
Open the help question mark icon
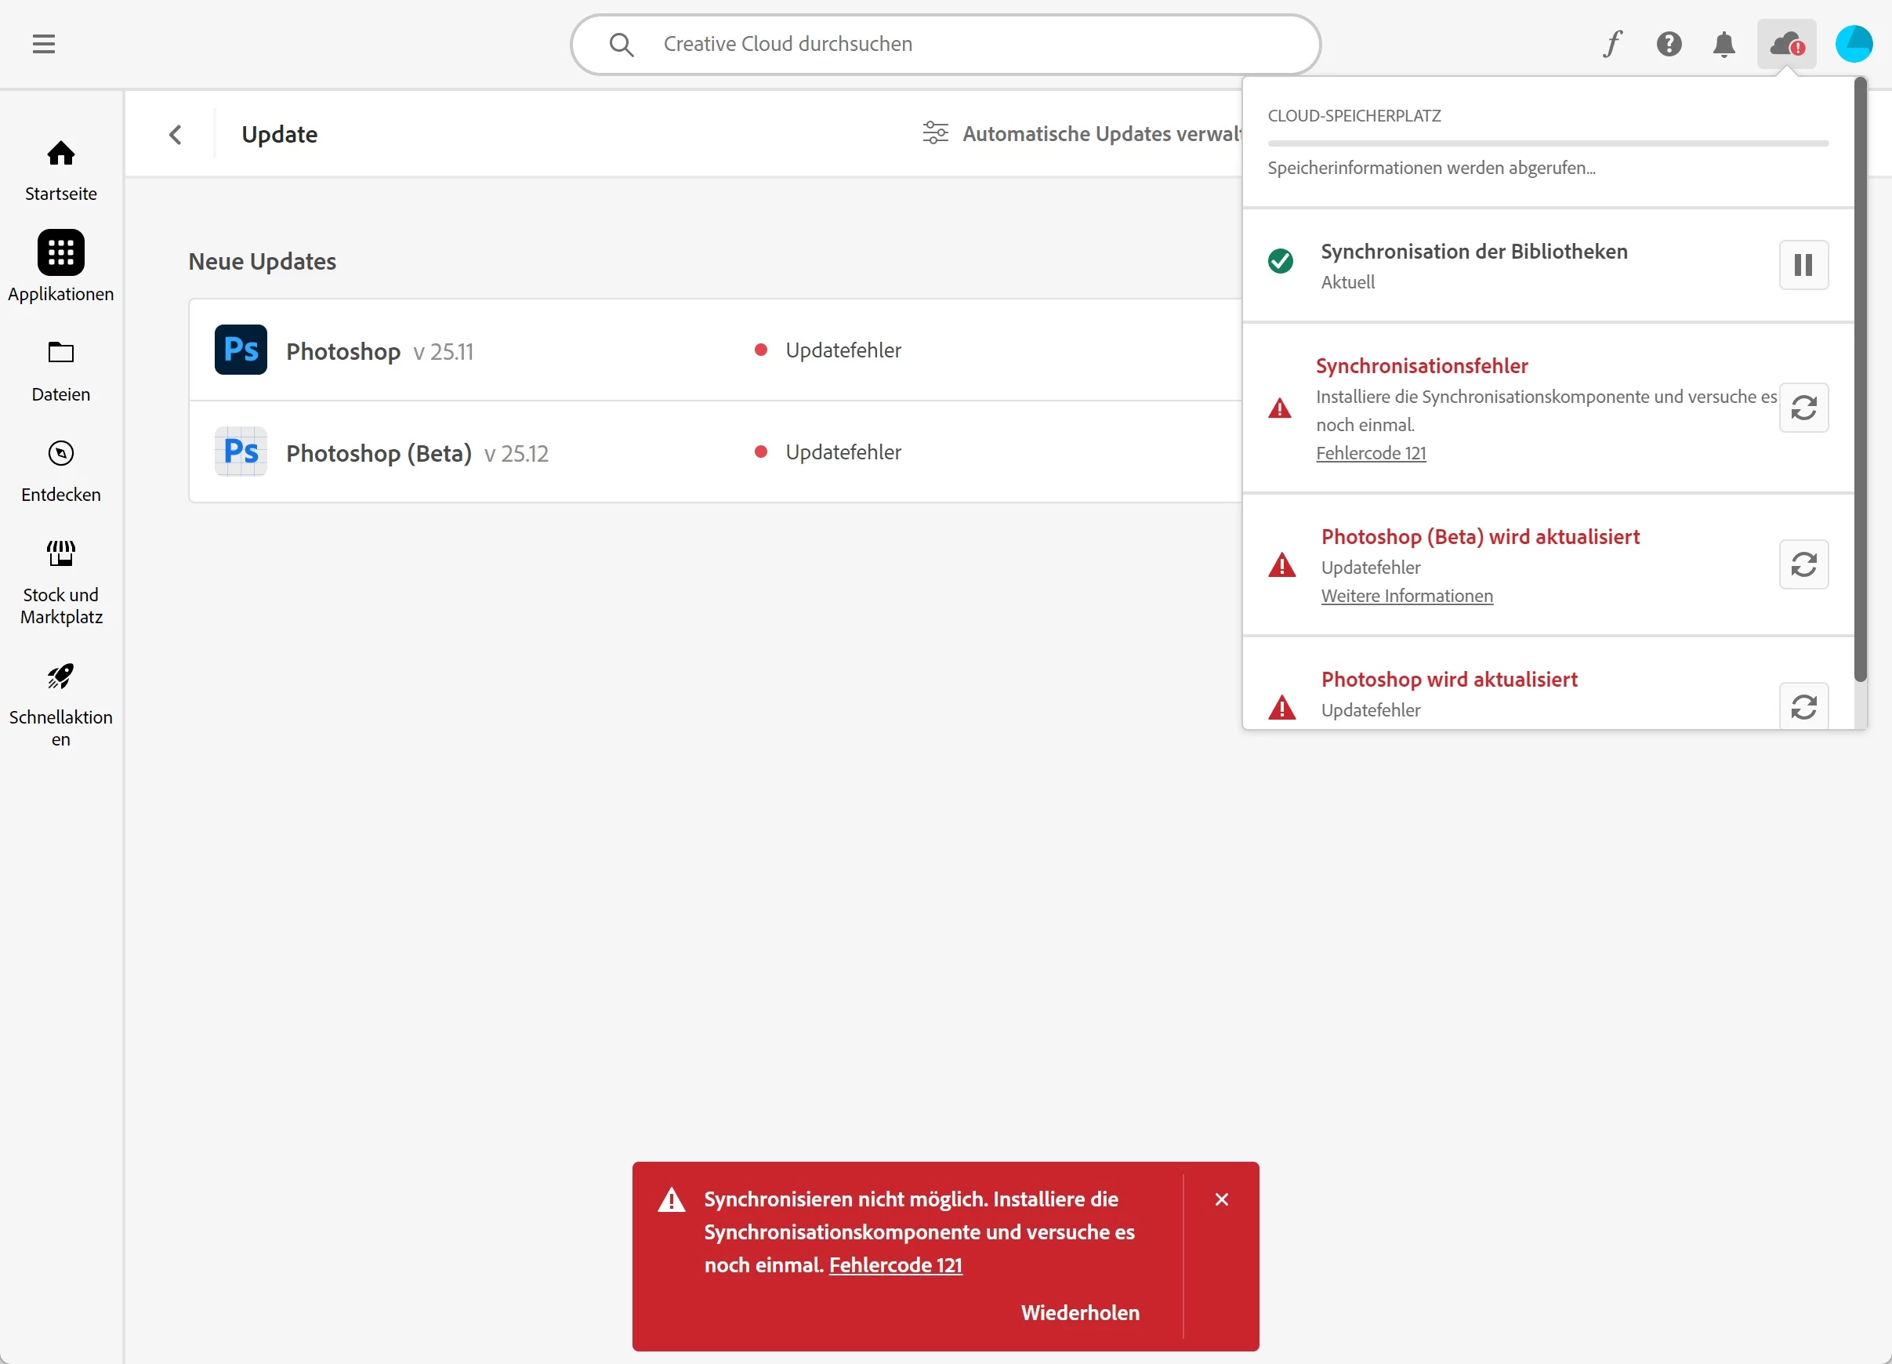[1669, 43]
